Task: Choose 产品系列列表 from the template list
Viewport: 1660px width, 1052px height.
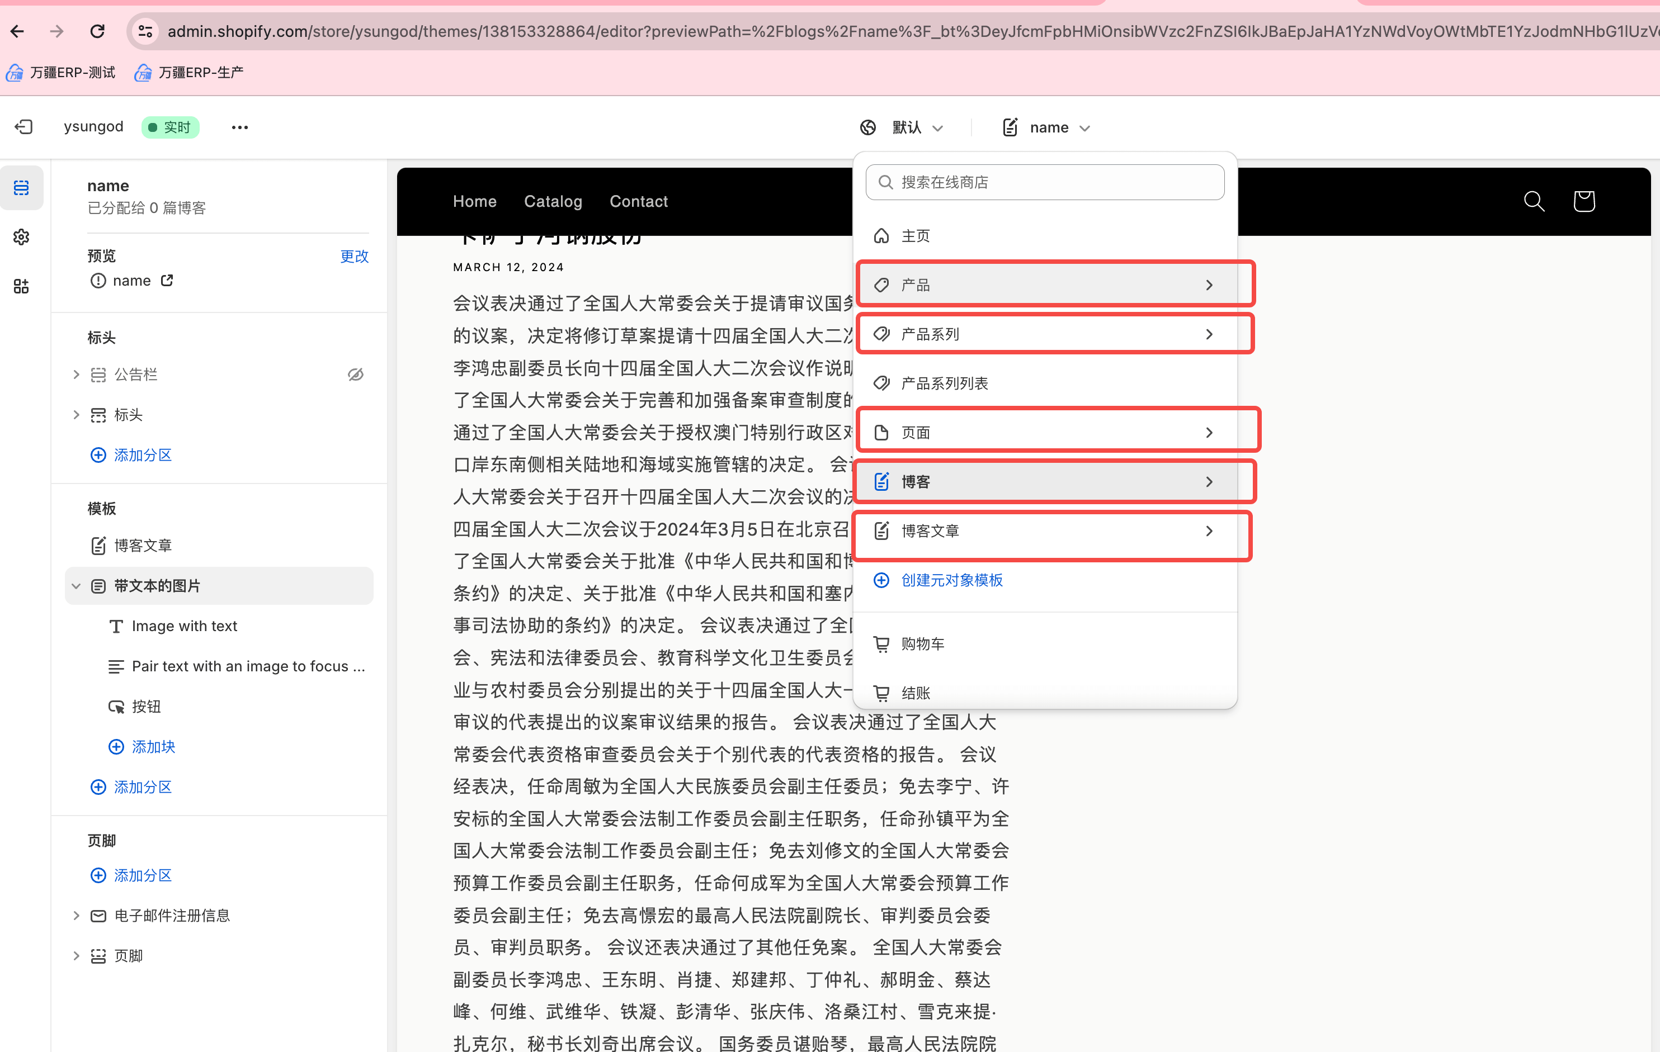Action: pyautogui.click(x=945, y=383)
